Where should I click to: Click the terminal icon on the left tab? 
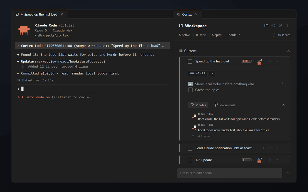(17, 15)
